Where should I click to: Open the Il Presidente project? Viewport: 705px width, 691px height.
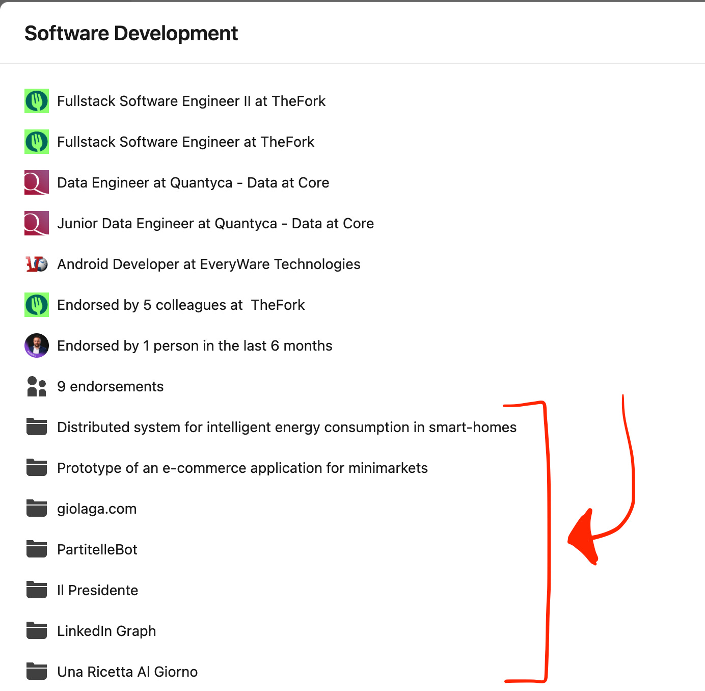tap(98, 590)
